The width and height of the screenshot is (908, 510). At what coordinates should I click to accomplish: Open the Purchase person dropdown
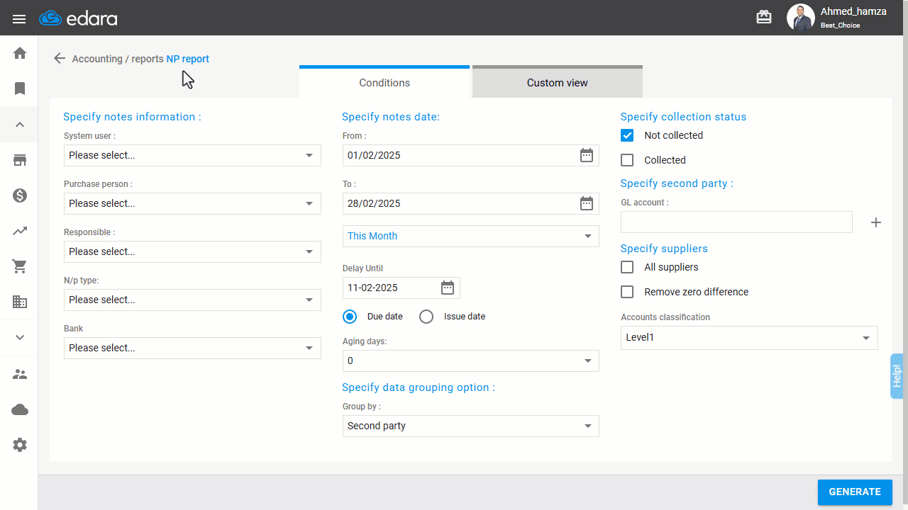[x=192, y=203]
